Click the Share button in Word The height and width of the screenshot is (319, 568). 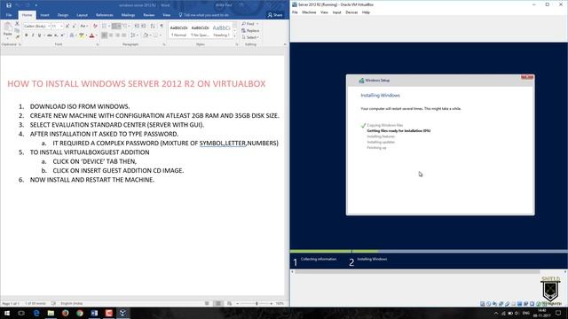coord(275,15)
